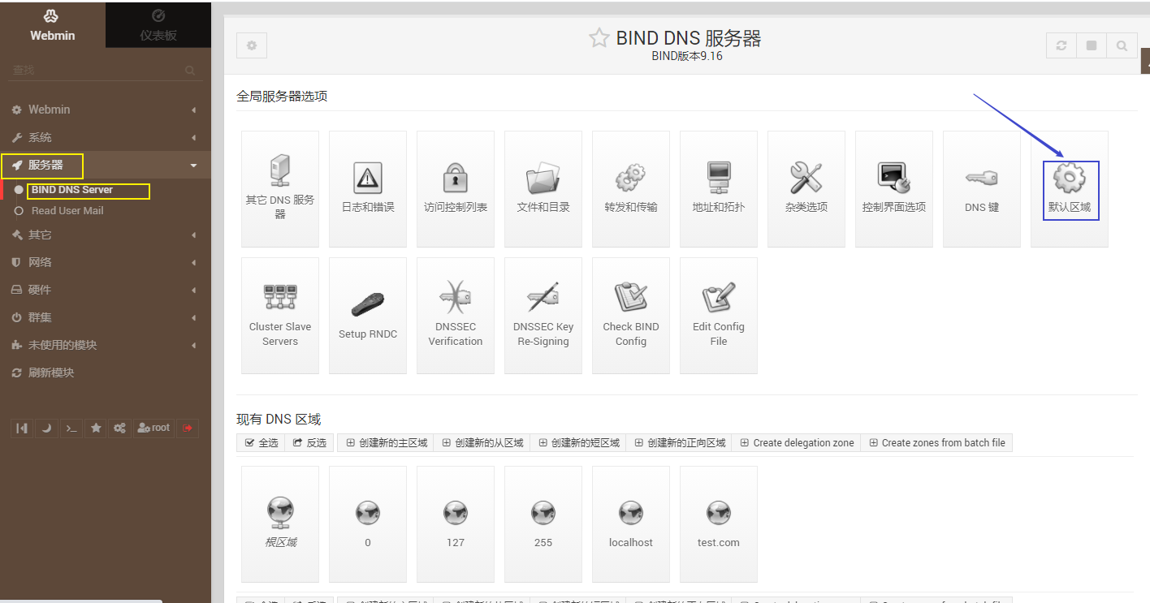Collapse the sidebar navigation menu
The width and height of the screenshot is (1150, 603).
21,428
